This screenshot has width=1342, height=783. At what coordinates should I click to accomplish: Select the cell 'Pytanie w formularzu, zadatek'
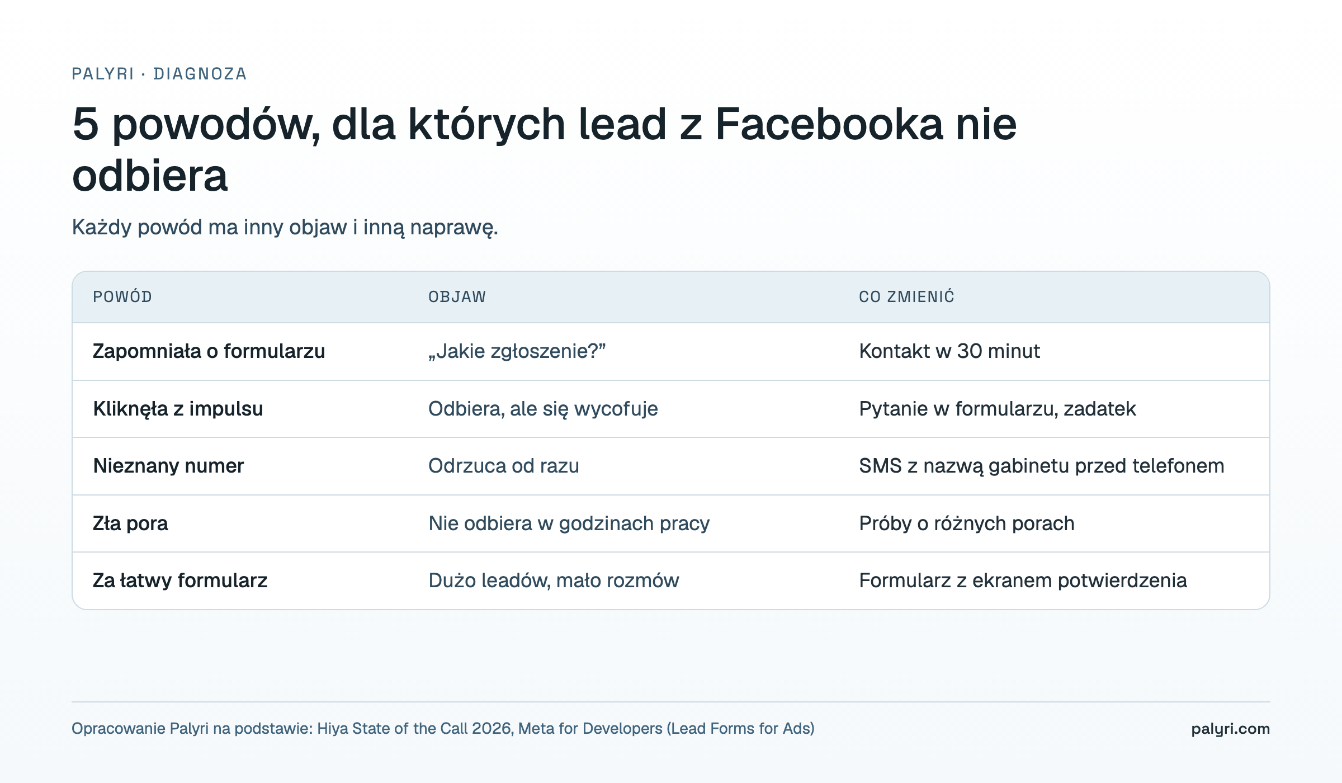coord(998,409)
